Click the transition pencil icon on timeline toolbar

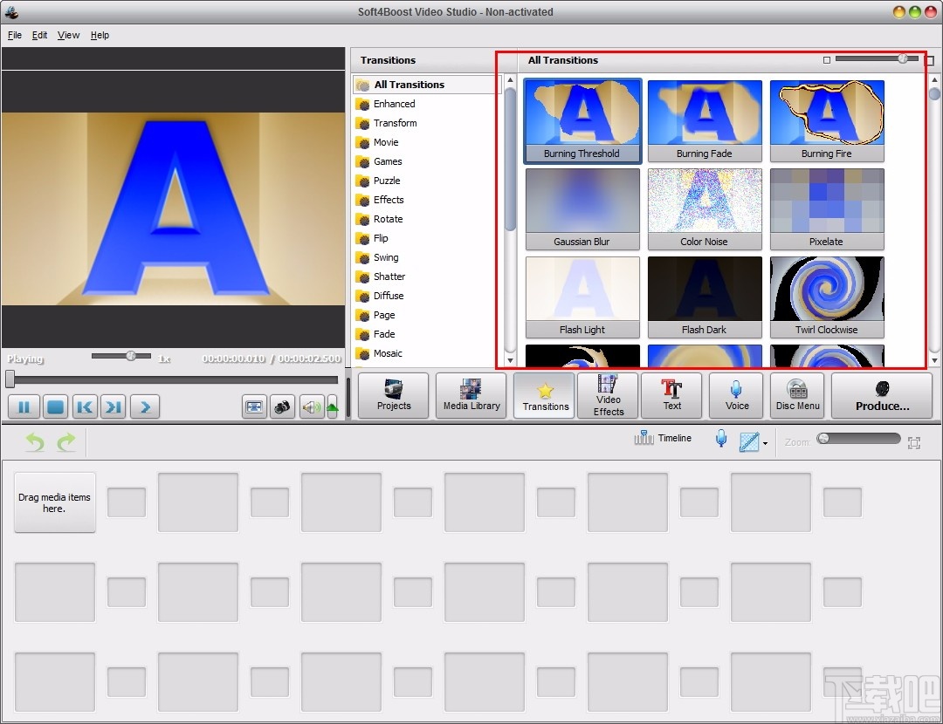pos(747,441)
